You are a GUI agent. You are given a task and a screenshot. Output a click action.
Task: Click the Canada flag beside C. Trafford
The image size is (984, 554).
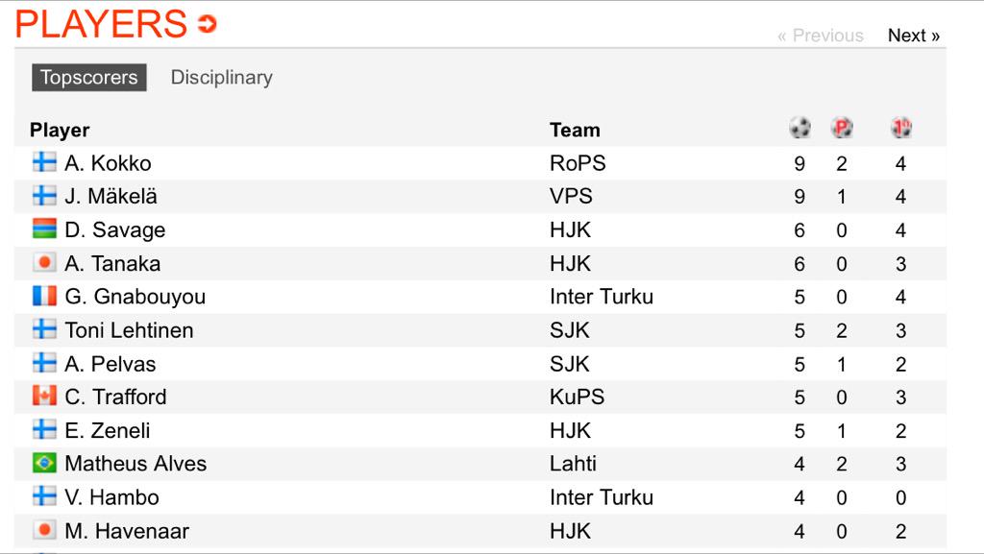coord(44,396)
